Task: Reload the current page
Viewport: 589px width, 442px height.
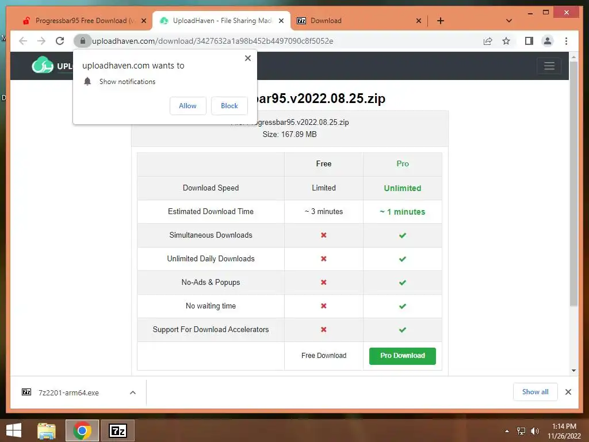Action: (60, 41)
